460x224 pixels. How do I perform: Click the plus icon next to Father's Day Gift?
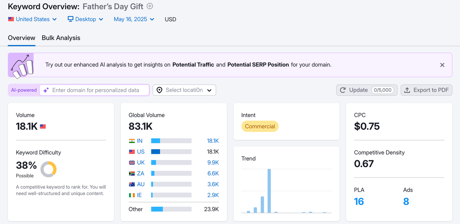[149, 6]
